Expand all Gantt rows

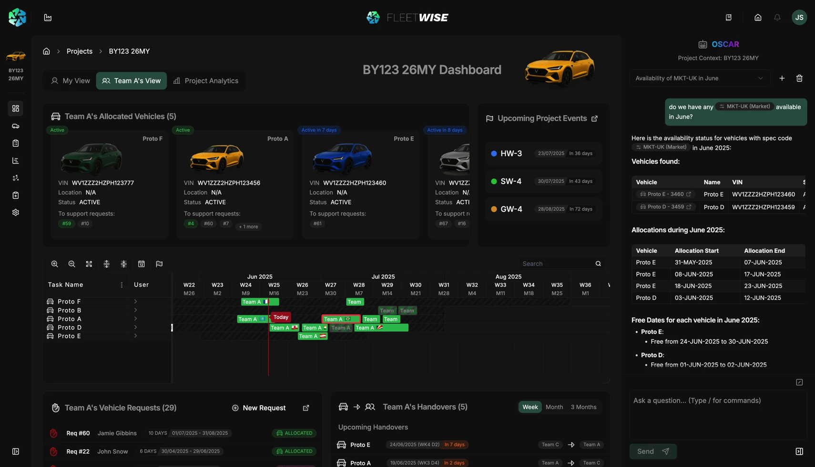coord(107,264)
